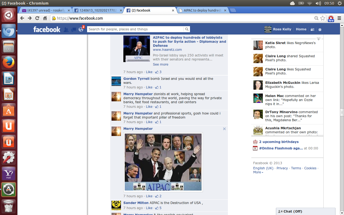Open the account settings gear dropdown

[x=320, y=30]
